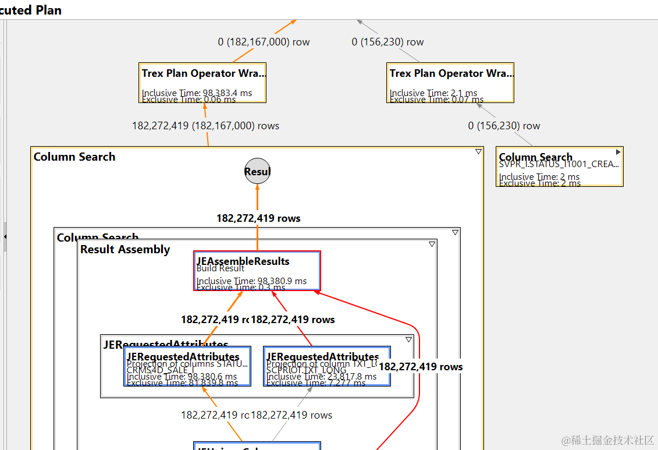658x450 pixels.
Task: Select the JEAssembleResults Build Result node
Action: [257, 271]
